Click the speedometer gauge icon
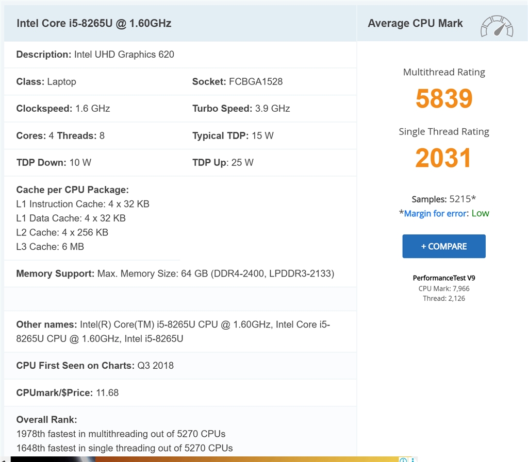Viewport: 528px width, 462px height. tap(497, 26)
